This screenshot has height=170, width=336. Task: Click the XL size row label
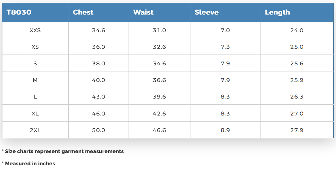[x=35, y=113]
